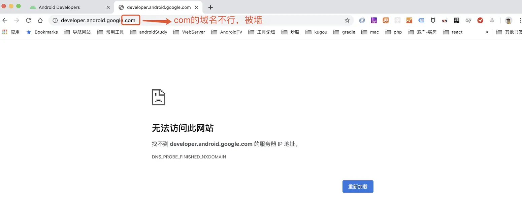Open the androidStudy bookmark folder
The height and width of the screenshot is (202, 522).
149,32
